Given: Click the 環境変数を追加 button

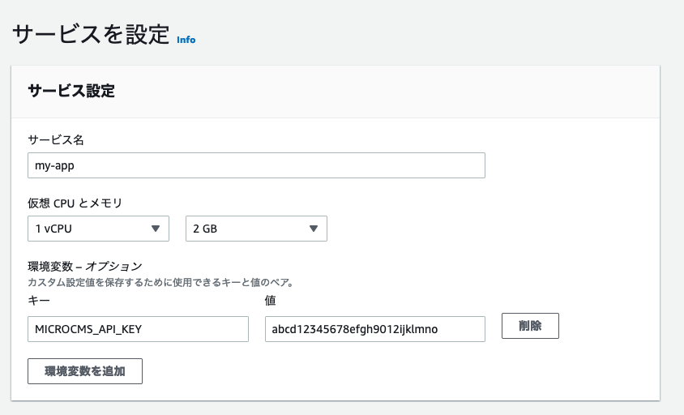Looking at the screenshot, I should tap(85, 370).
